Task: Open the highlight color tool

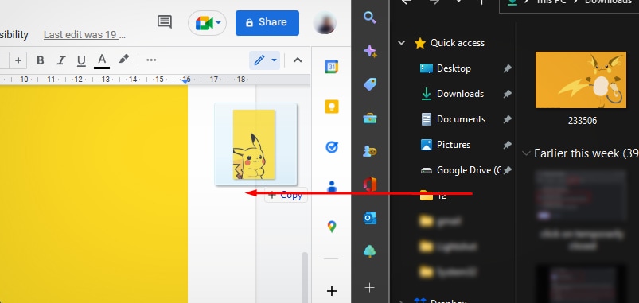Action: (123, 60)
